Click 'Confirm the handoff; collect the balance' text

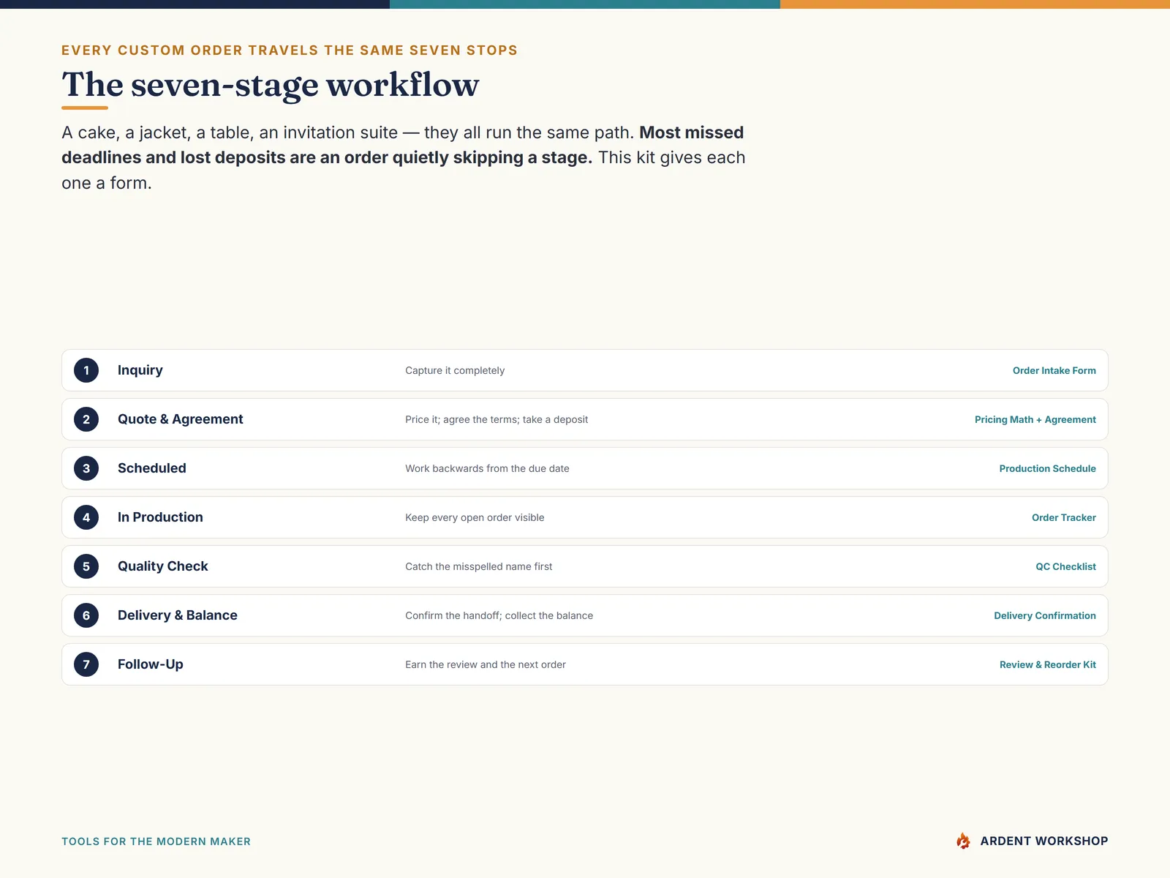point(499,615)
